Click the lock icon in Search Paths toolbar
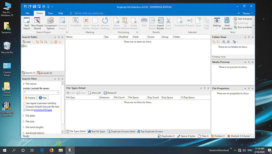The height and width of the screenshot is (154, 272). (x=51, y=42)
